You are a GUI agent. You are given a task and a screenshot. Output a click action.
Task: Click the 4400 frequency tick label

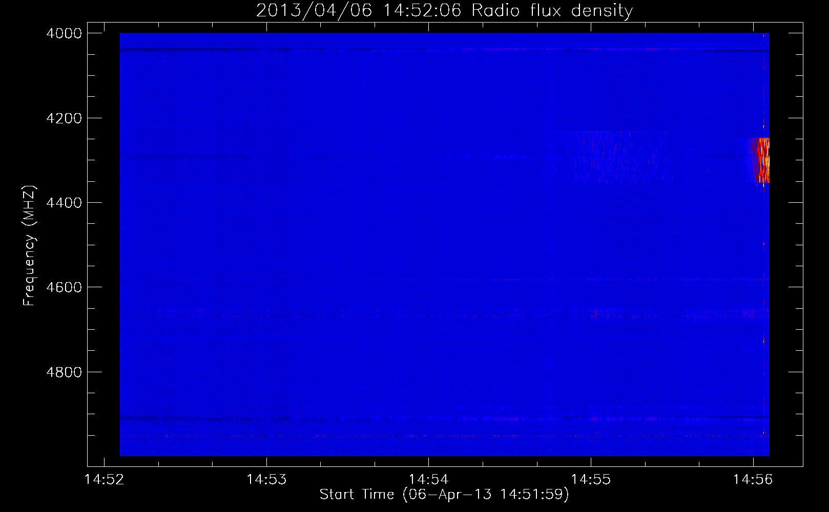[64, 203]
